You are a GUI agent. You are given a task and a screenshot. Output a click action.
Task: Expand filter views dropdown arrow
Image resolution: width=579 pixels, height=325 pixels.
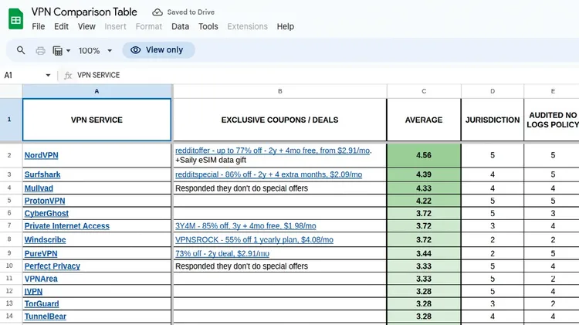coord(68,51)
